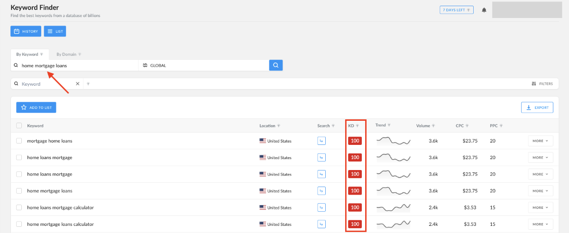The height and width of the screenshot is (233, 569).
Task: Open the LIST button
Action: click(55, 31)
